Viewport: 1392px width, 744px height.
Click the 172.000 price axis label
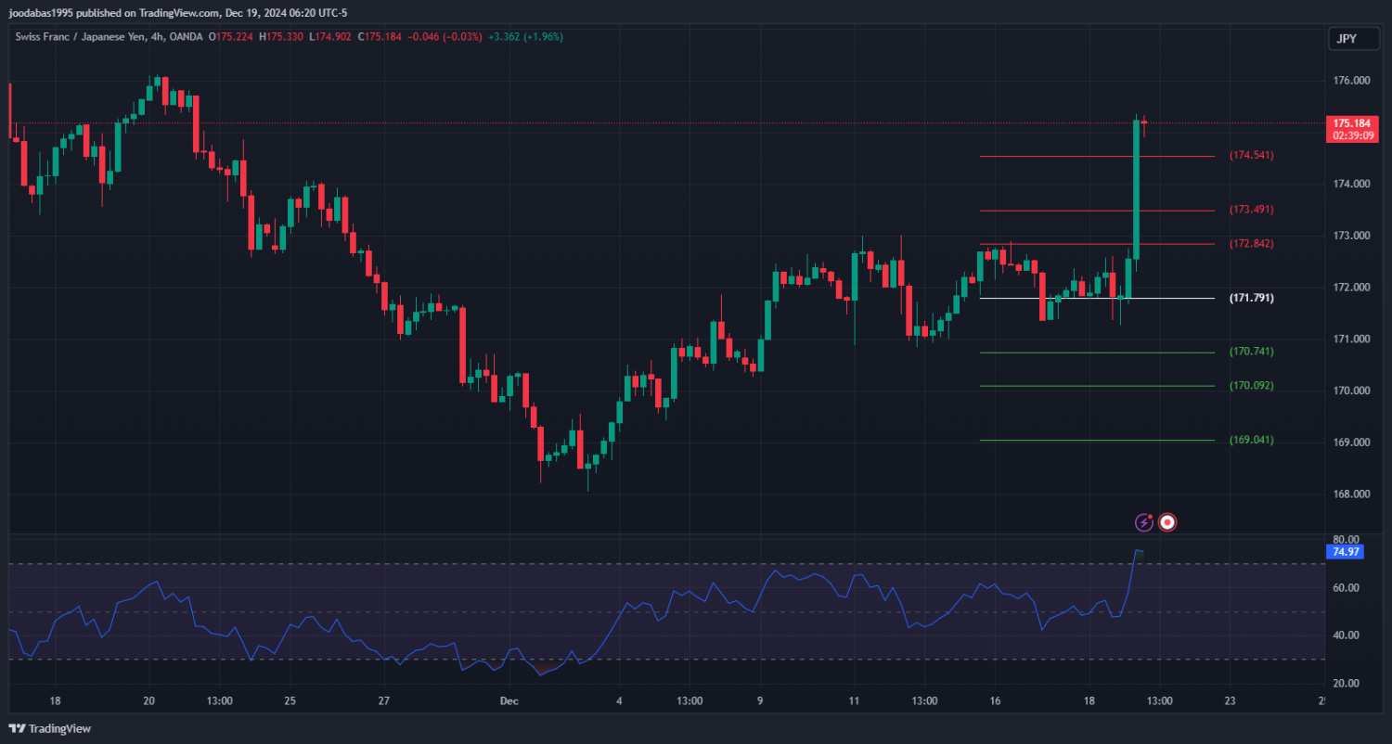pos(1350,288)
